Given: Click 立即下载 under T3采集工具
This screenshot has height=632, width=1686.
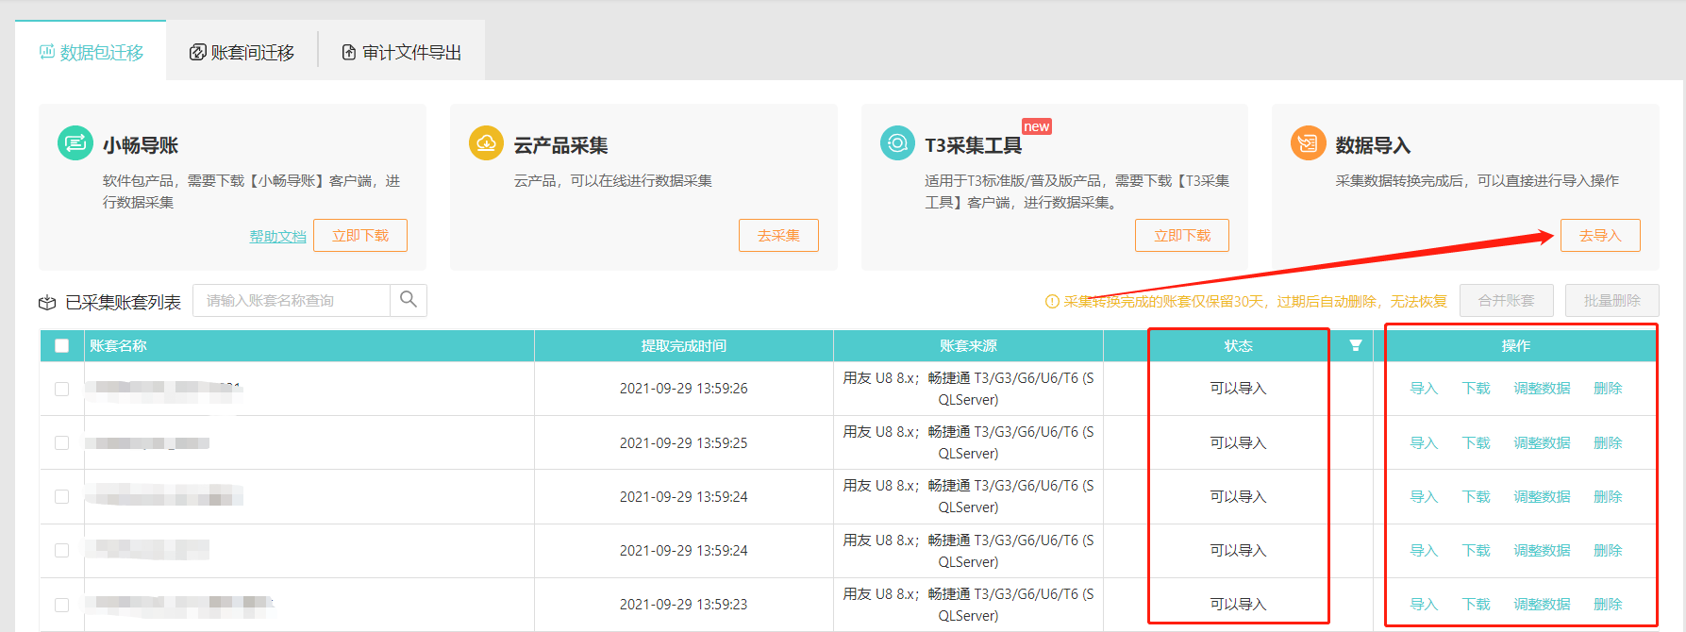Looking at the screenshot, I should click(x=1182, y=236).
